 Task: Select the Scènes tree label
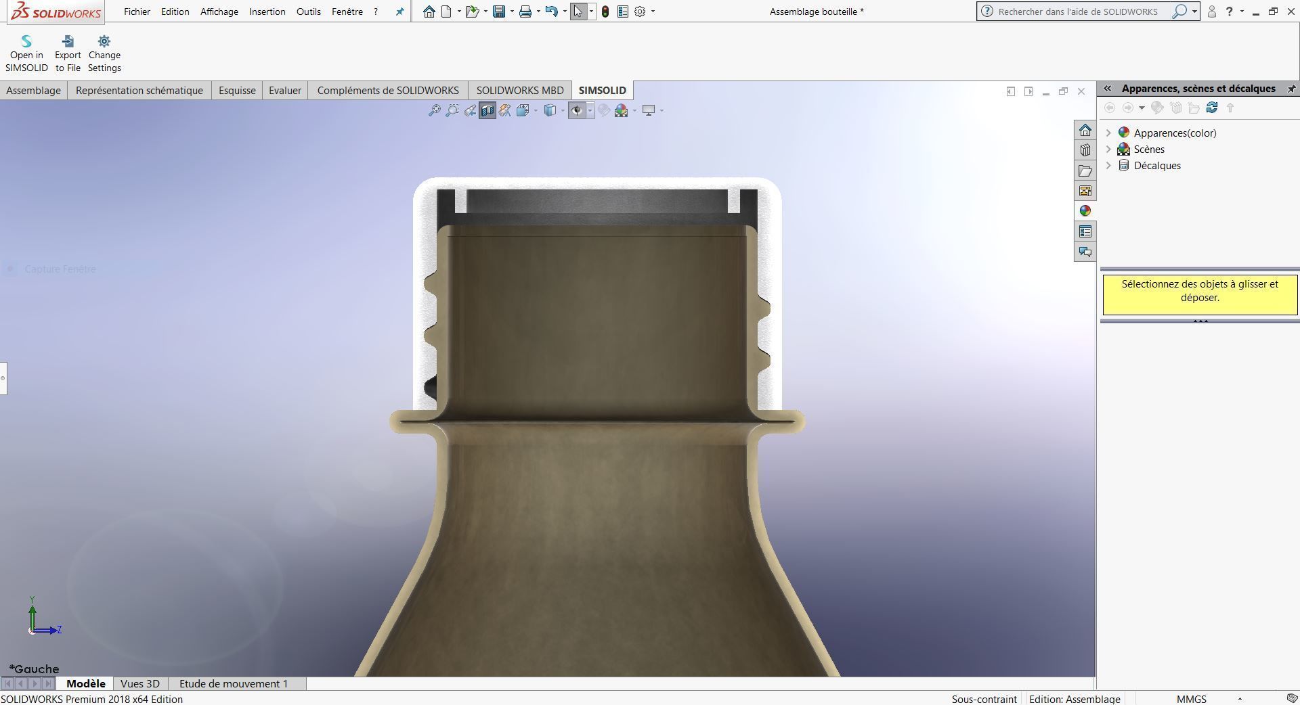pos(1149,149)
